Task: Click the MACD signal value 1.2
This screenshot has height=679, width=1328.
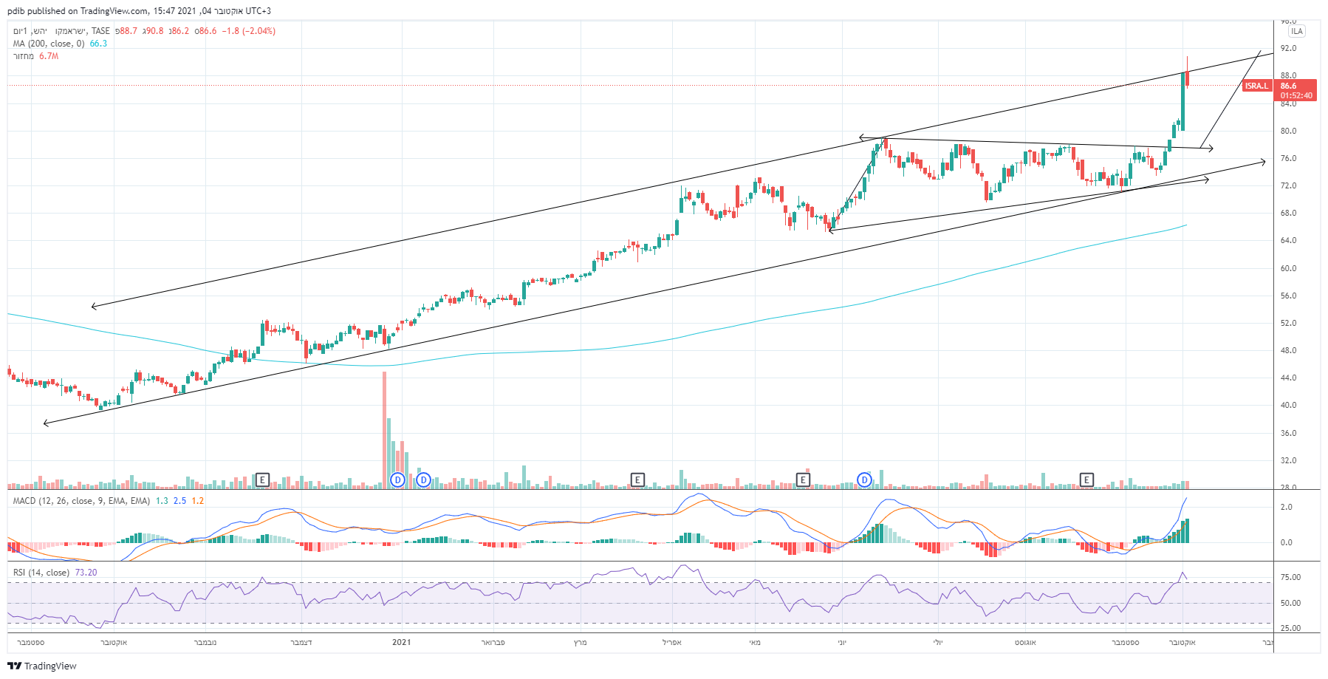Action: 198,501
